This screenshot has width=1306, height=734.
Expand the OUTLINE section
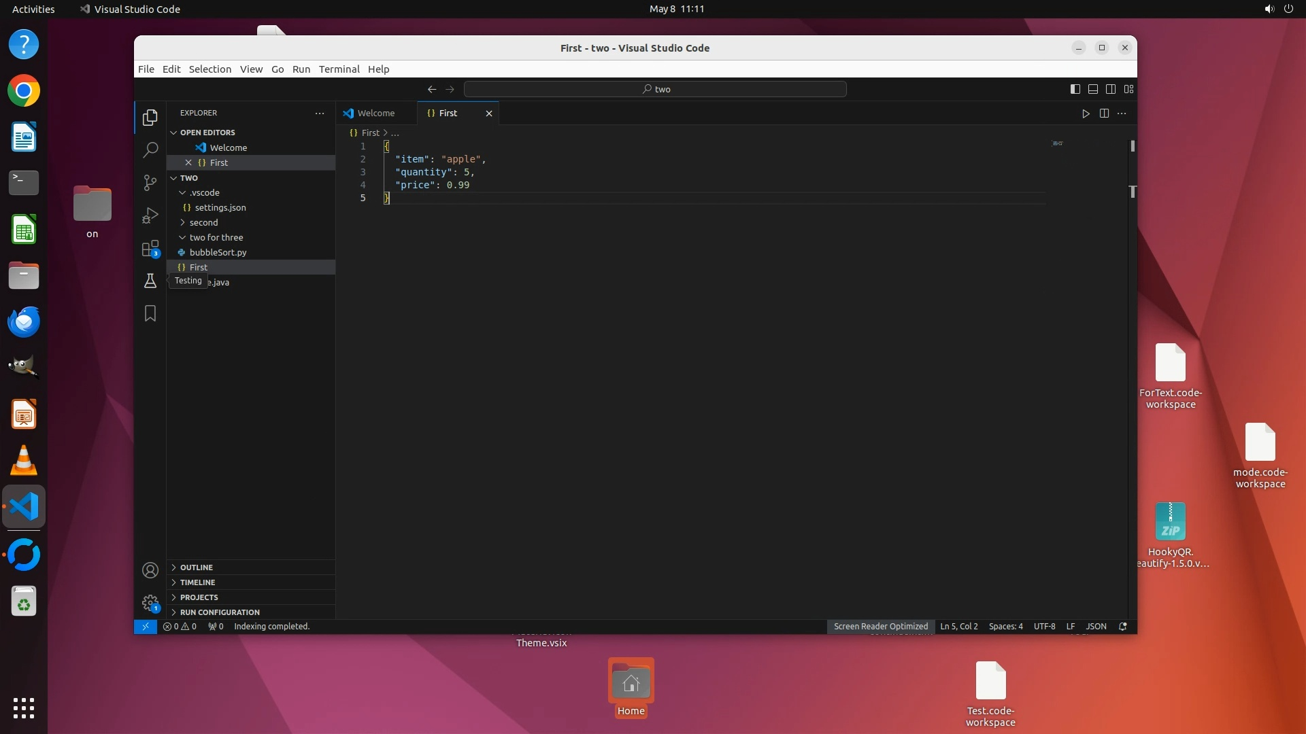[197, 567]
